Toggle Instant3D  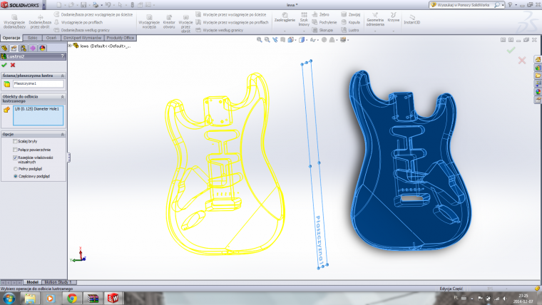click(x=412, y=19)
